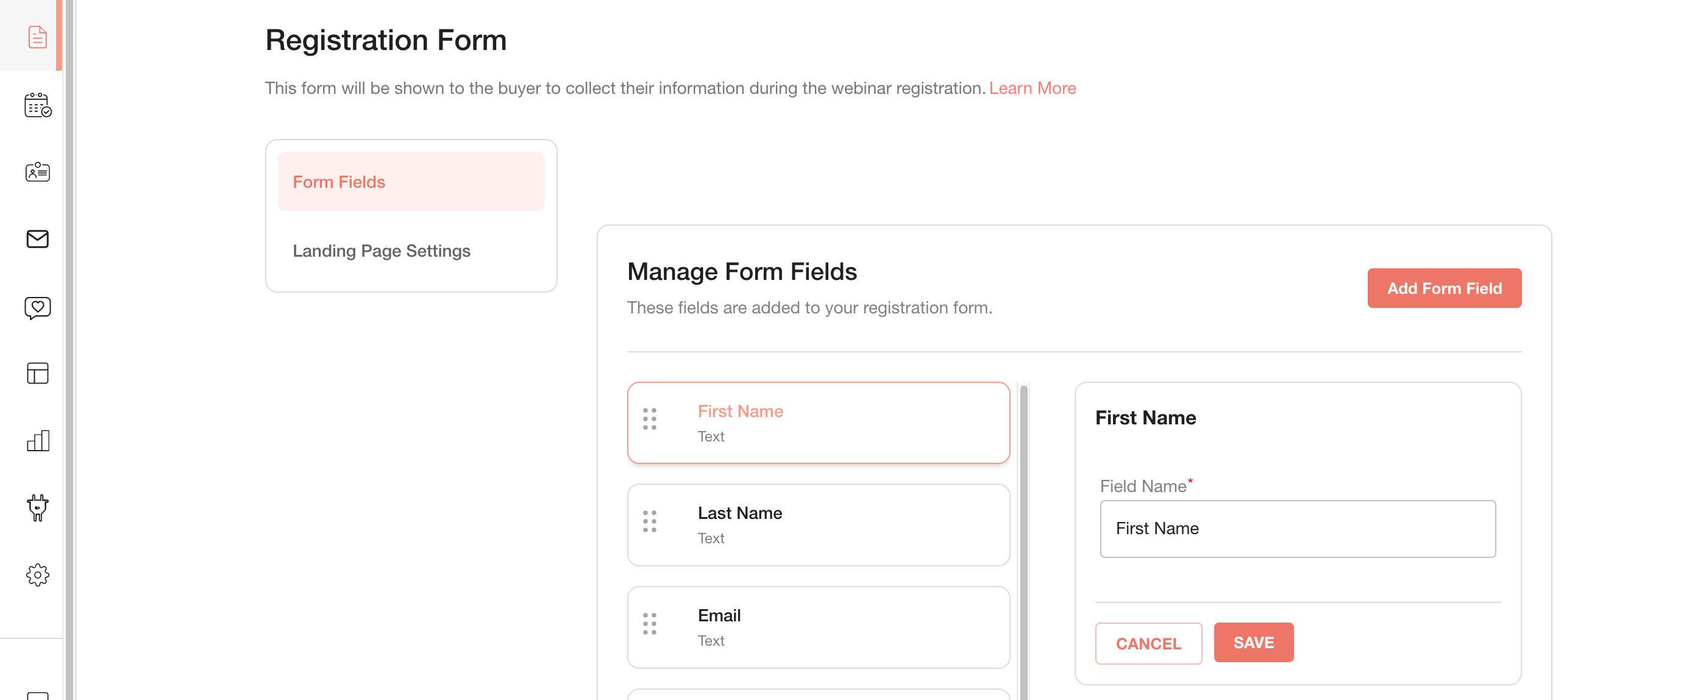Click the Manage Form Fields heading
Image resolution: width=1703 pixels, height=700 pixels.
click(x=742, y=271)
